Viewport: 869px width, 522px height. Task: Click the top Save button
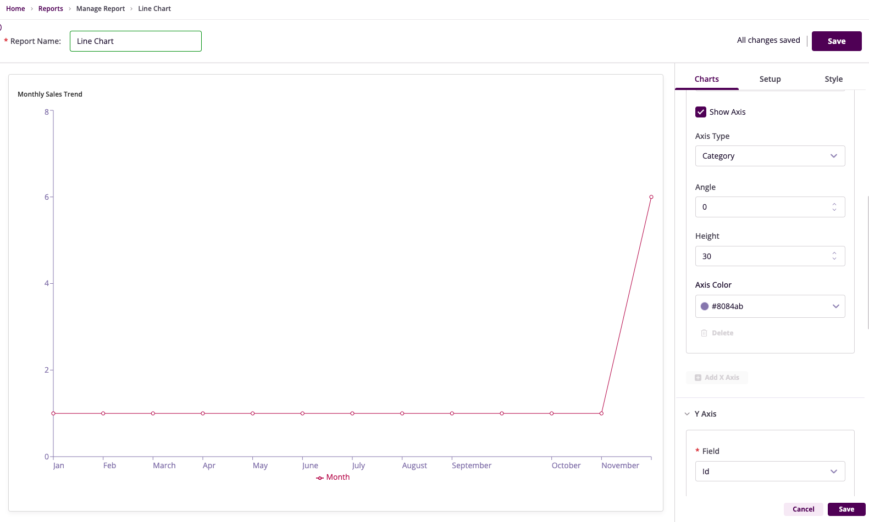(837, 41)
